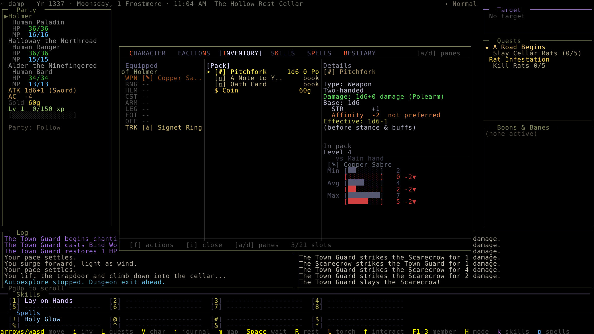Viewport: 594px width, 334px height.
Task: Click the PgUp to scroll log hint
Action: 36,288
